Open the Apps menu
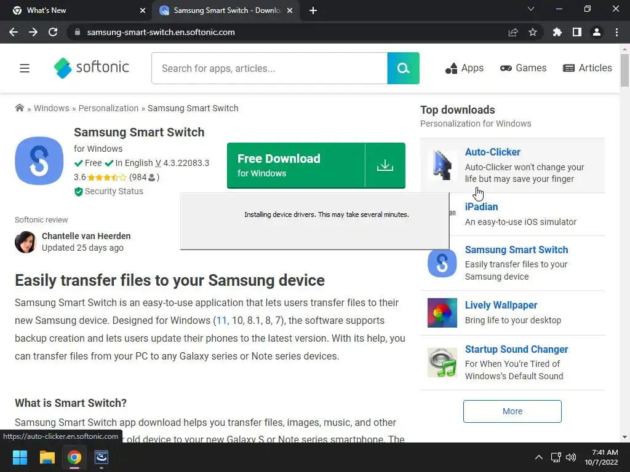630x472 pixels. pyautogui.click(x=464, y=68)
